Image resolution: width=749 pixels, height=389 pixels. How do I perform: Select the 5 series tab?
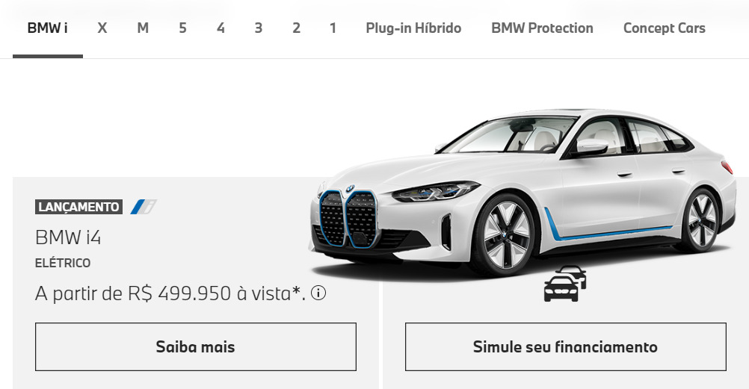tap(182, 28)
